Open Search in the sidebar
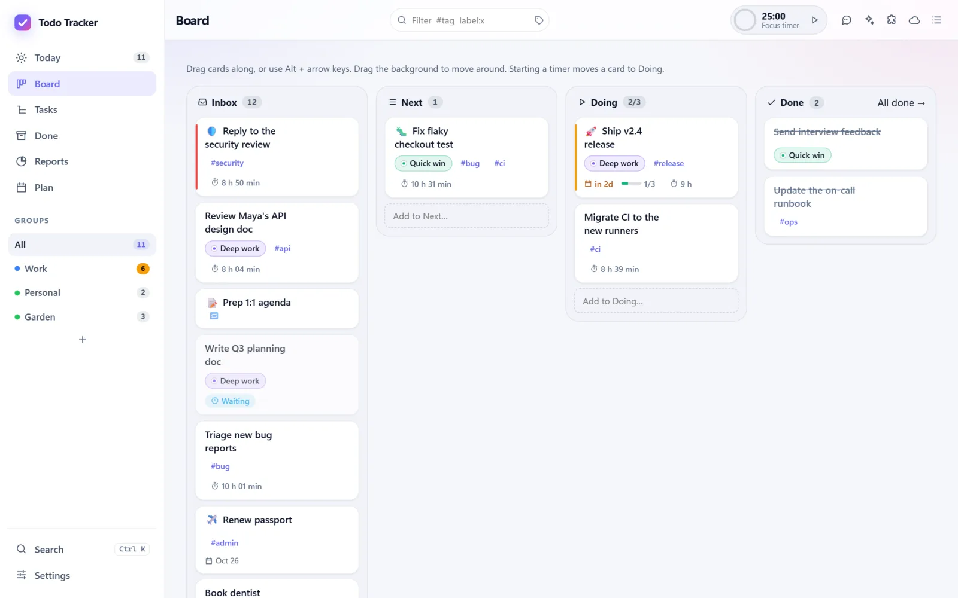Viewport: 958px width, 598px height. (x=82, y=550)
